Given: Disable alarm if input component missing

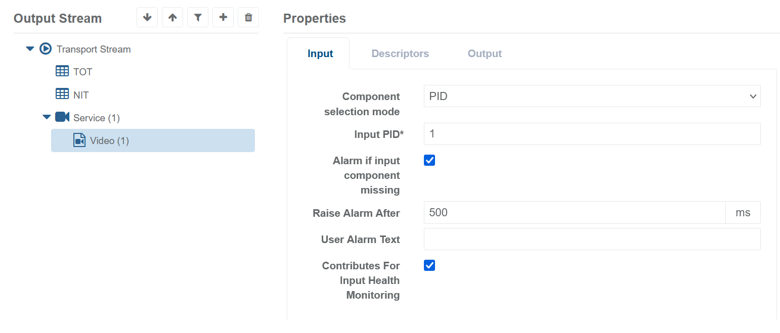Looking at the screenshot, I should [429, 161].
